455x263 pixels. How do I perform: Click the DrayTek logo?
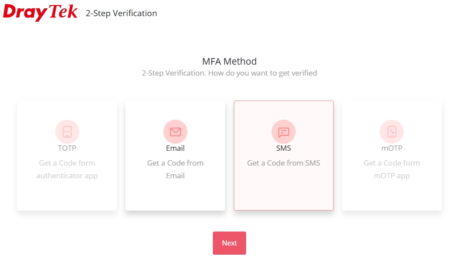pos(40,12)
